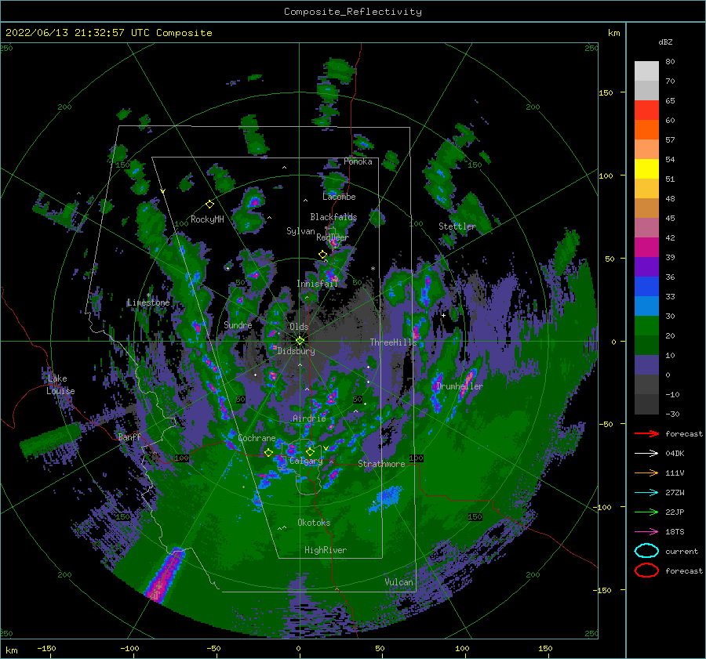
Task: Click the Strathmore town label
Action: (381, 464)
